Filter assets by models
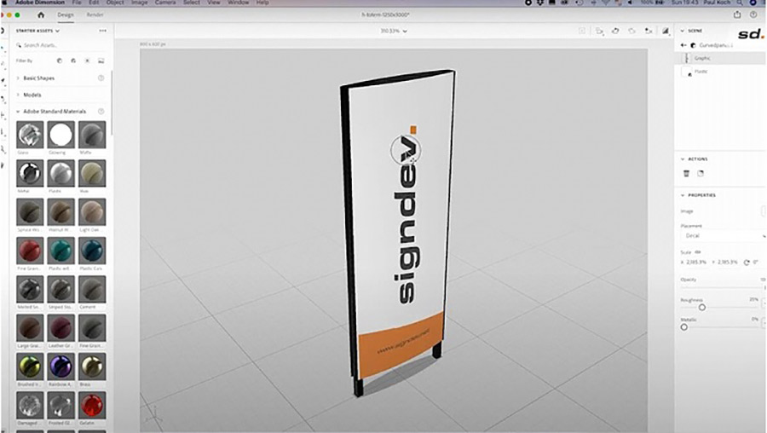Viewport: 767px width, 433px height. coord(60,61)
